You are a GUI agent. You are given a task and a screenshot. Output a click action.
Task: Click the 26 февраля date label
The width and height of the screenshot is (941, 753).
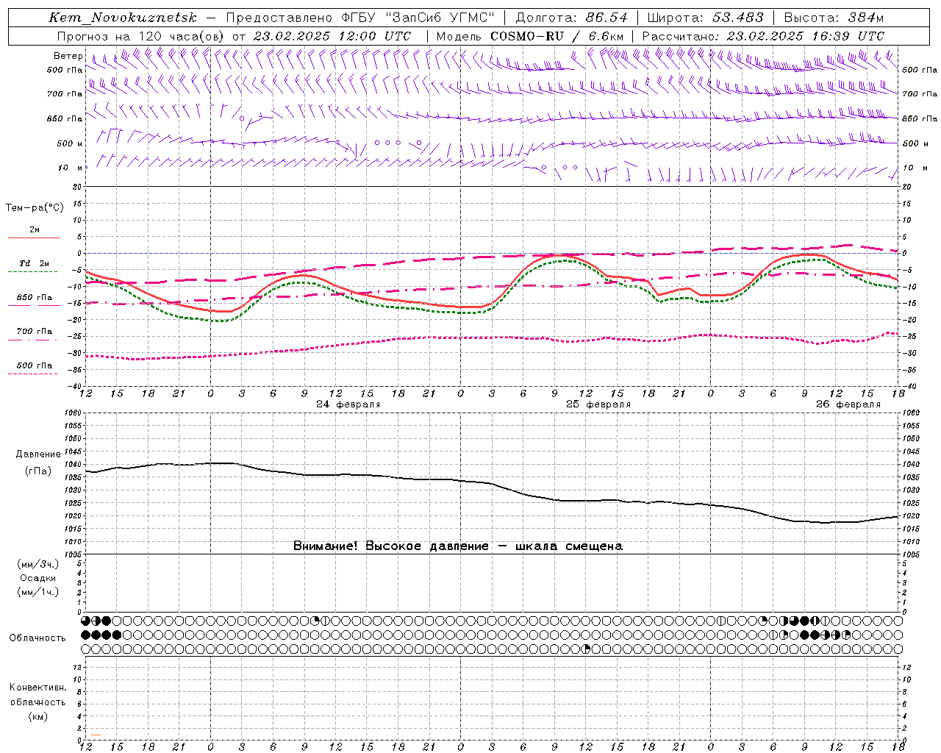pyautogui.click(x=848, y=404)
